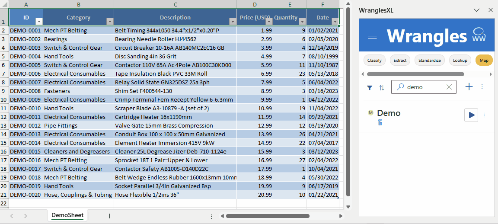Toggle the Map filter chip
This screenshot has height=224, width=498.
[484, 61]
